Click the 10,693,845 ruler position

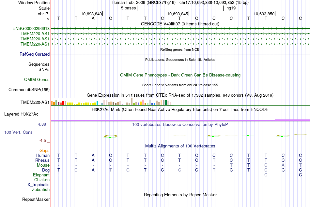pyautogui.click(x=178, y=14)
